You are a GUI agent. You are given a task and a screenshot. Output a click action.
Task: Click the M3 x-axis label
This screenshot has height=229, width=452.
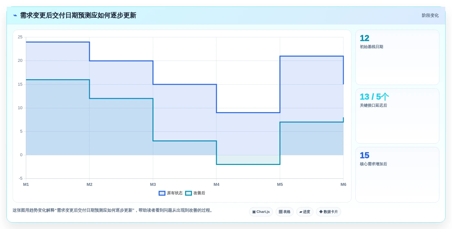153,185
